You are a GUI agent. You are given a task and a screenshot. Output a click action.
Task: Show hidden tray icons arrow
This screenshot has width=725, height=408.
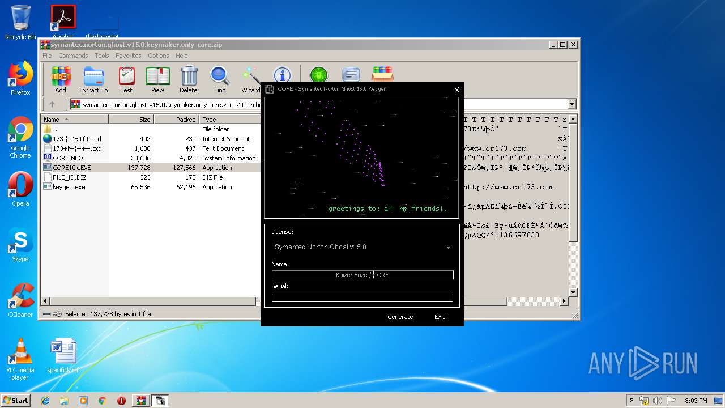coord(632,401)
